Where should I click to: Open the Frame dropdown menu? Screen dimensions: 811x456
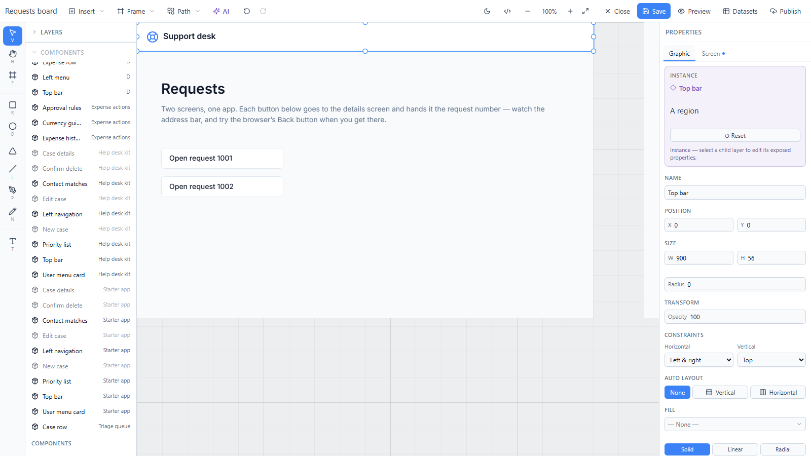point(136,11)
